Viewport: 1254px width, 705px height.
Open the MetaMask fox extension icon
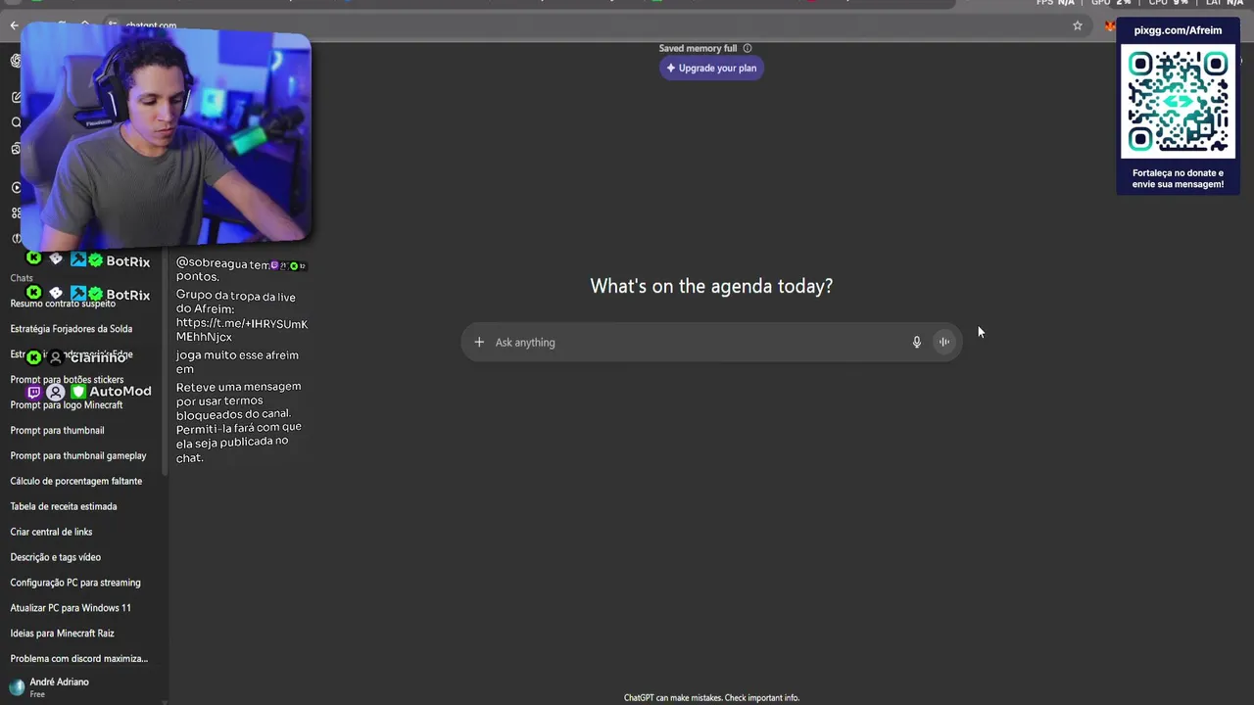pos(1110,25)
